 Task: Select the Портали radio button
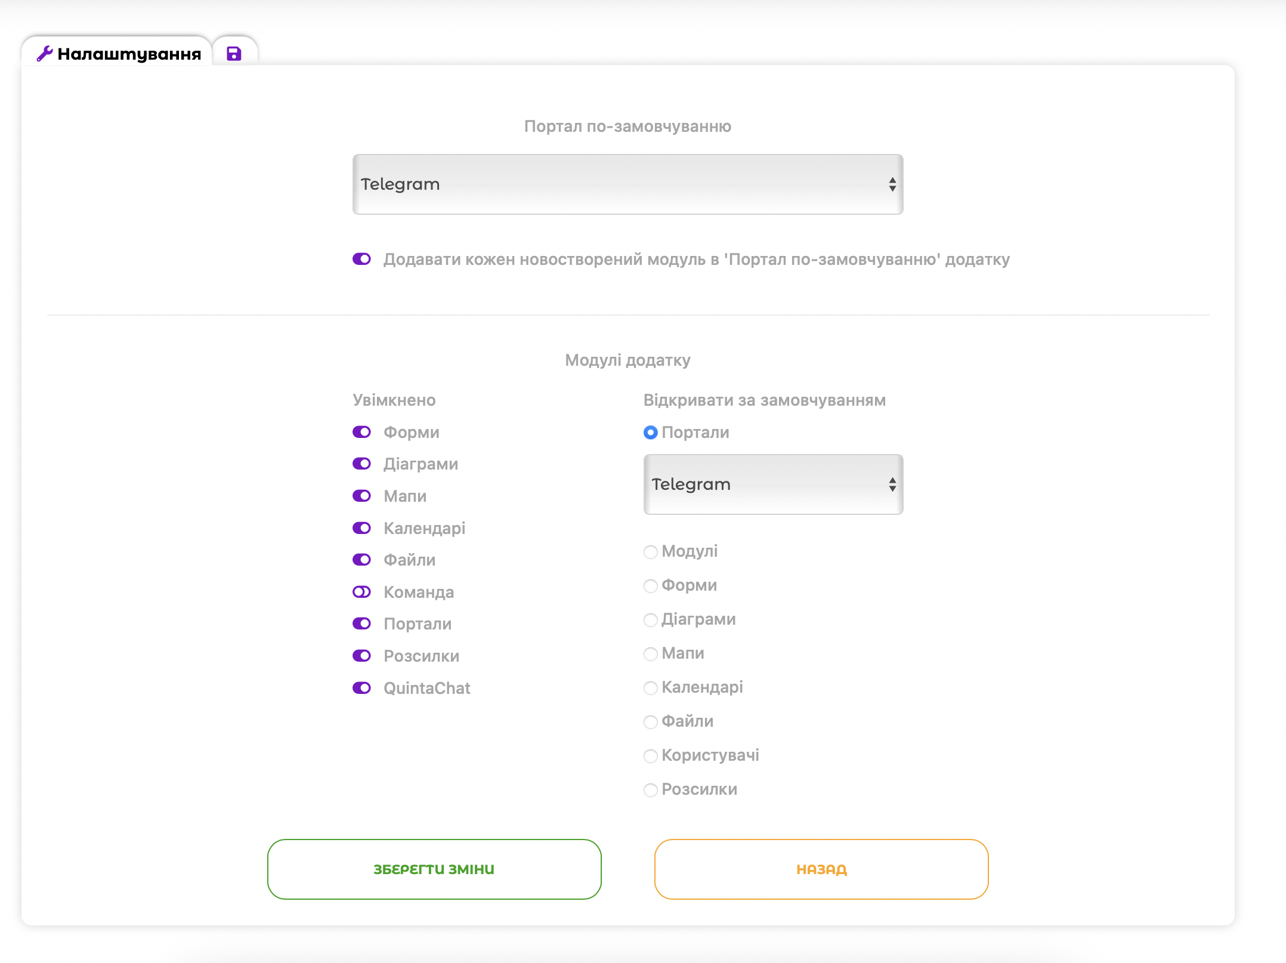tap(651, 433)
